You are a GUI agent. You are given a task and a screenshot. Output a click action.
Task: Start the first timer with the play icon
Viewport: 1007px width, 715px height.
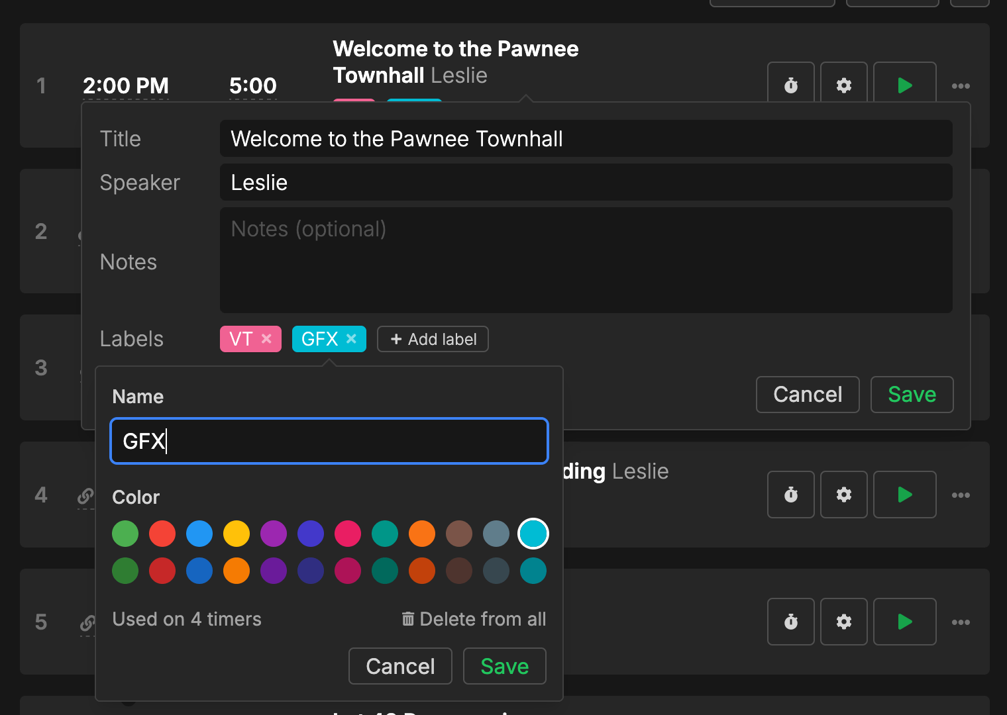point(904,85)
